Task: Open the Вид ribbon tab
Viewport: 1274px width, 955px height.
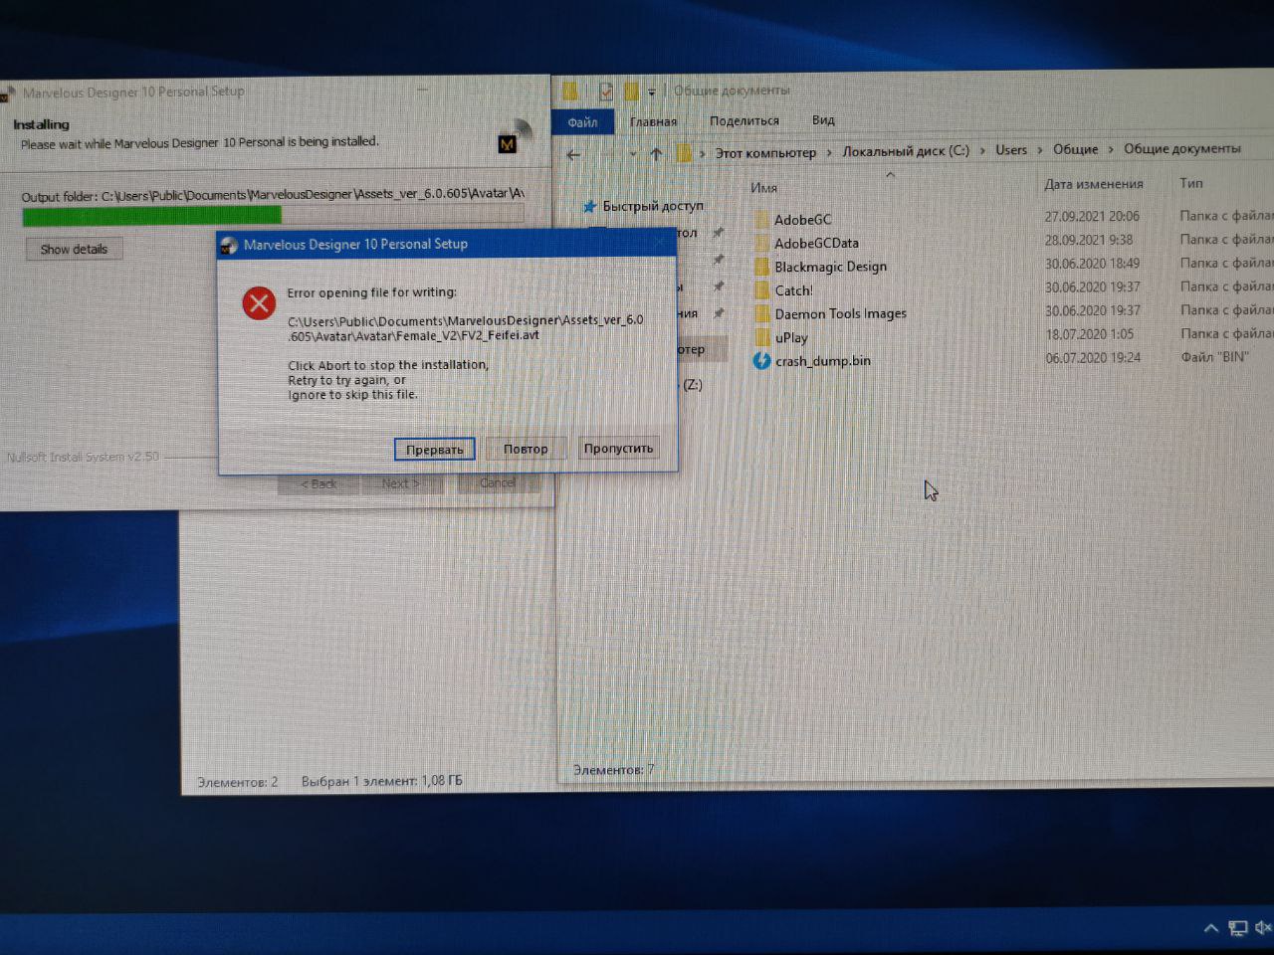Action: click(x=823, y=119)
